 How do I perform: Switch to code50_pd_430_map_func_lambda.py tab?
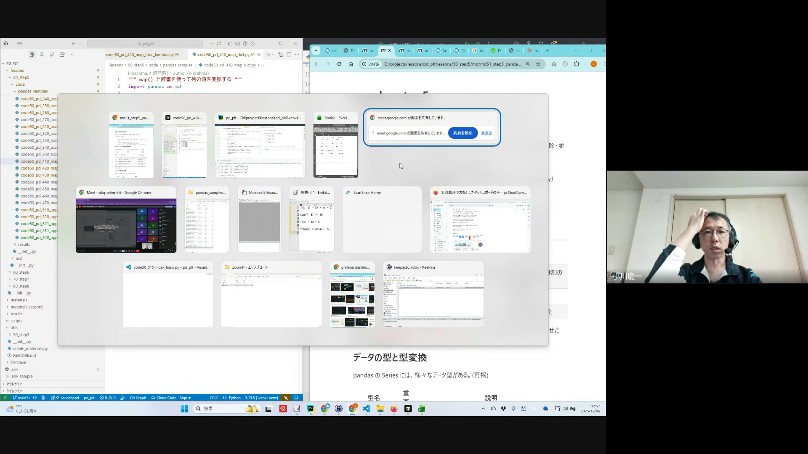[x=140, y=55]
